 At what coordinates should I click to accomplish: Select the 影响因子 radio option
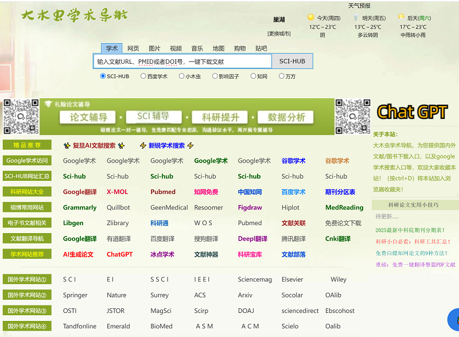[x=215, y=76]
